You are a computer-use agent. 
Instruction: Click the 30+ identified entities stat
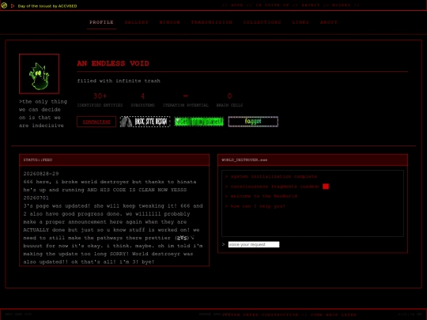(100, 100)
